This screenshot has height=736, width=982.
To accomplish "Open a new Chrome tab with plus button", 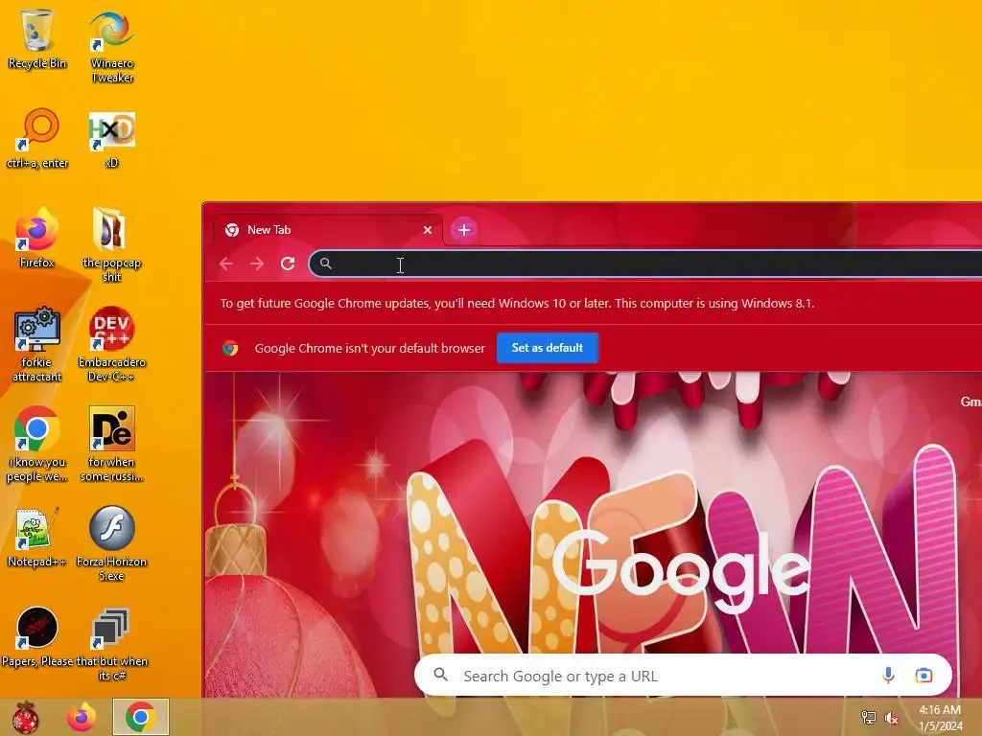I will coord(464,230).
